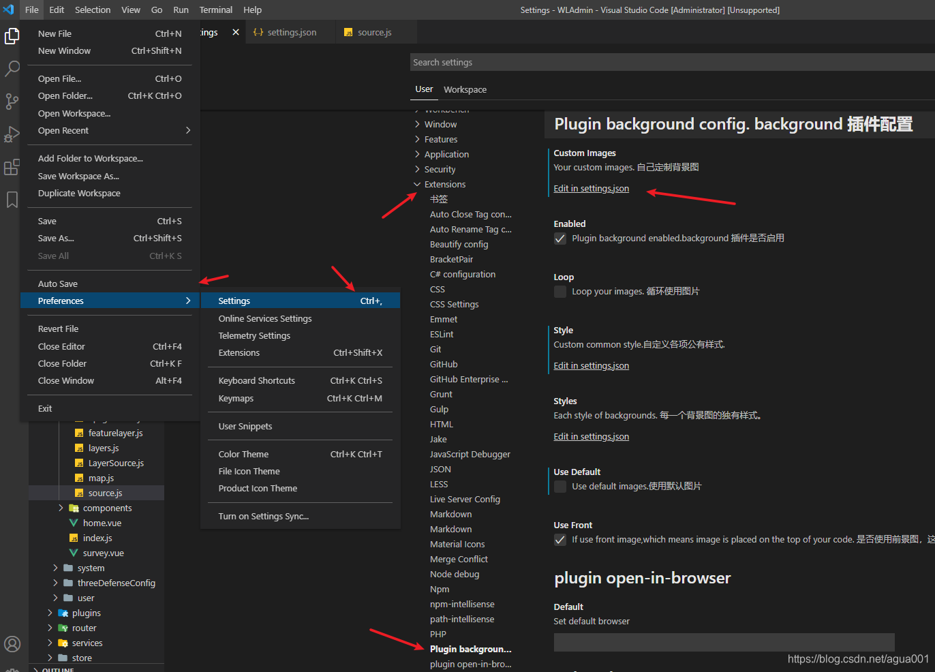Open the Open Recent submenu arrow

[188, 130]
